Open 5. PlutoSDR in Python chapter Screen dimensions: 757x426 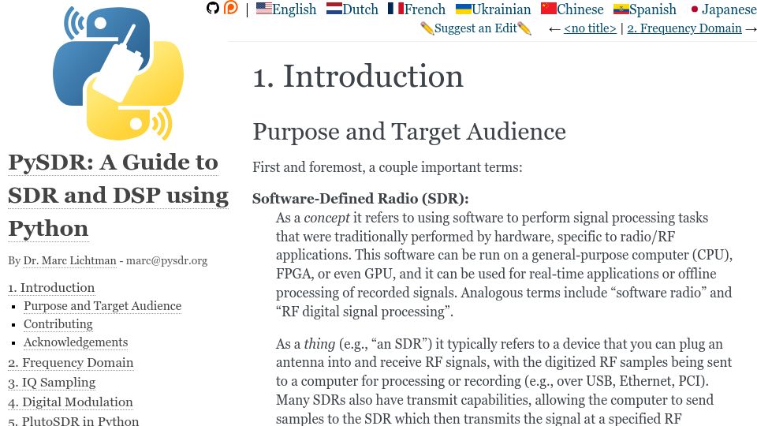click(x=73, y=420)
